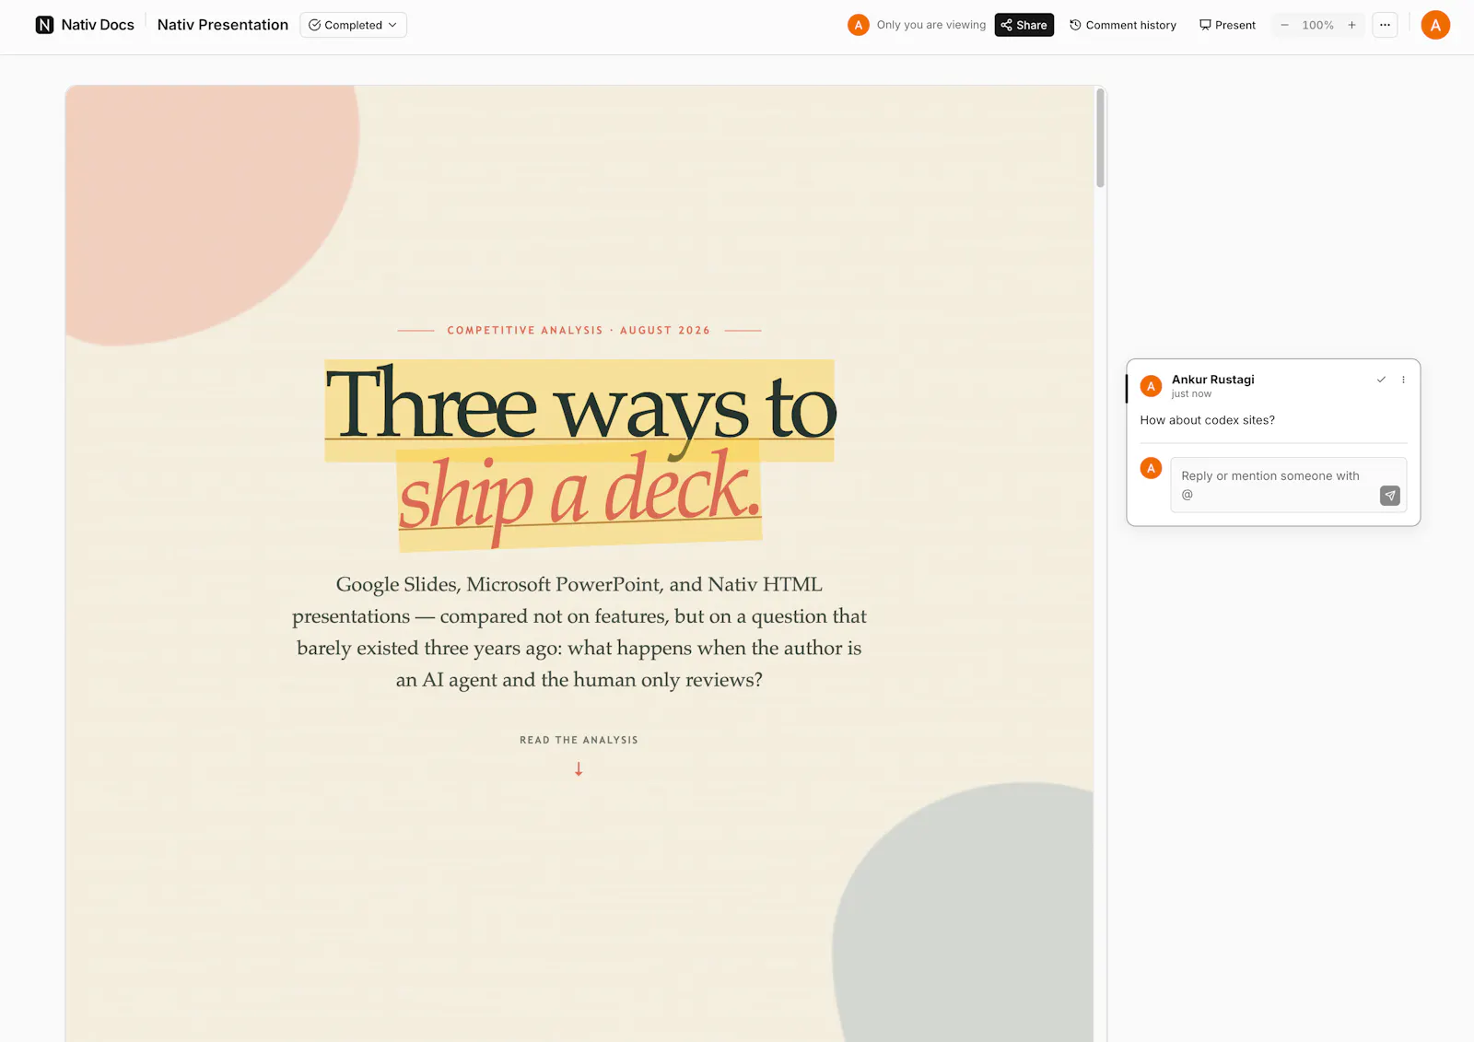Open the Nativ Docs home link
This screenshot has width=1474, height=1042.
click(x=85, y=25)
